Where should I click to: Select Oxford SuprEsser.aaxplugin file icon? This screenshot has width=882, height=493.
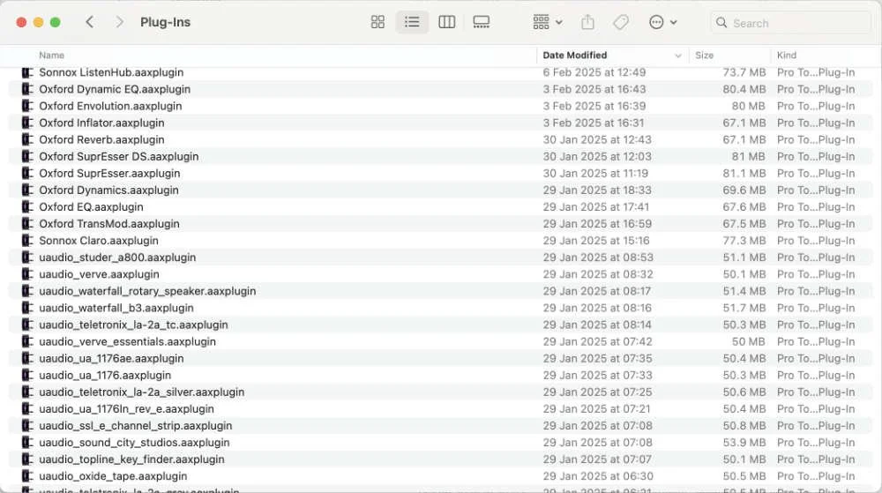[x=27, y=173]
